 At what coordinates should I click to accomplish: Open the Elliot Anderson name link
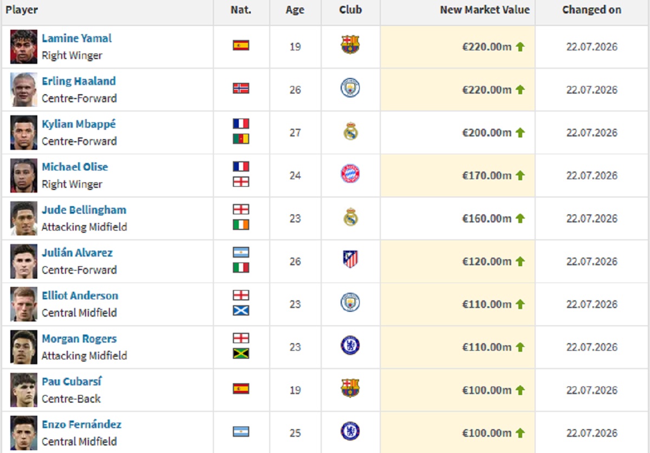(80, 296)
